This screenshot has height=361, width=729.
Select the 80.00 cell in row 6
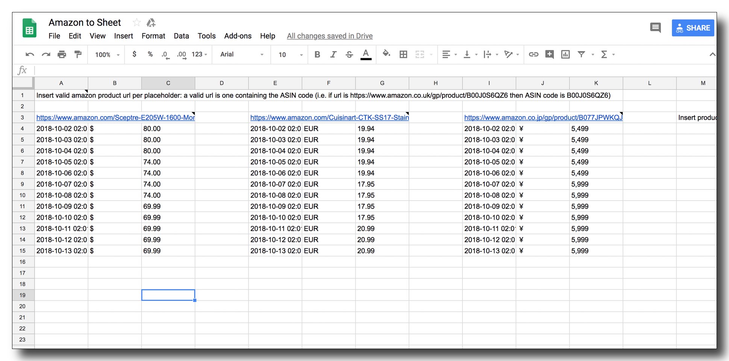[168, 151]
